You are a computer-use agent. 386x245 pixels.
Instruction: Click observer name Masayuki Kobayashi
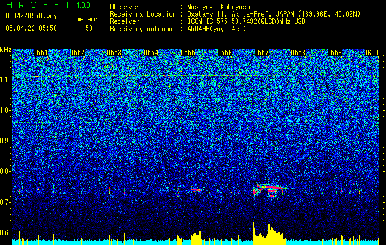click(220, 7)
